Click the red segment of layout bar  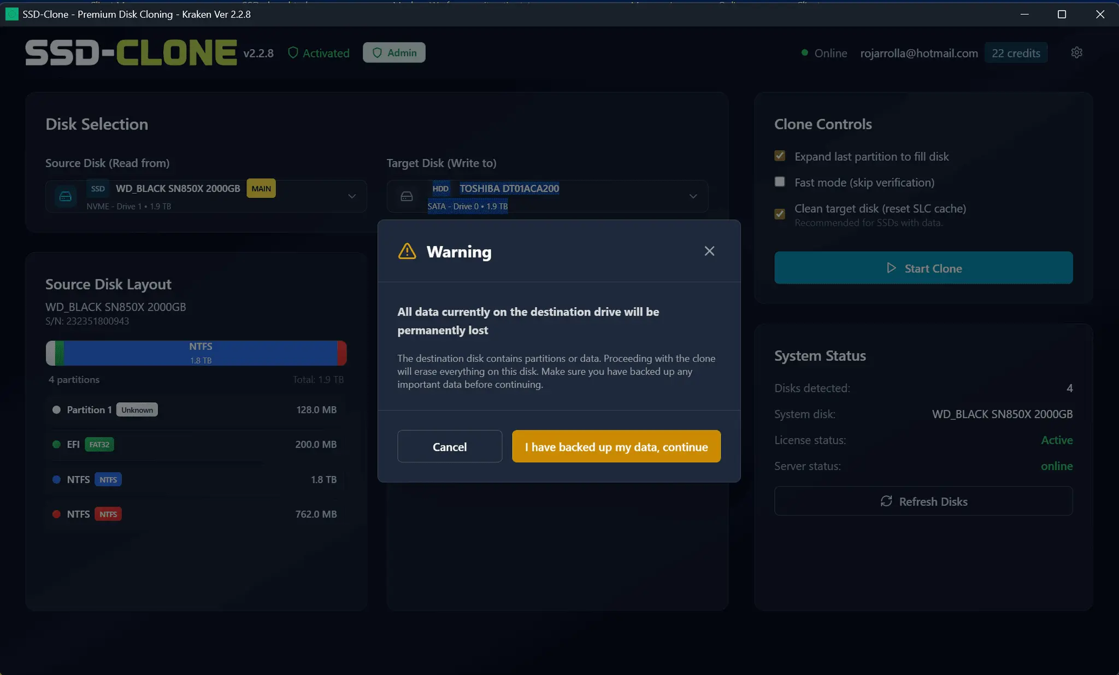(342, 353)
